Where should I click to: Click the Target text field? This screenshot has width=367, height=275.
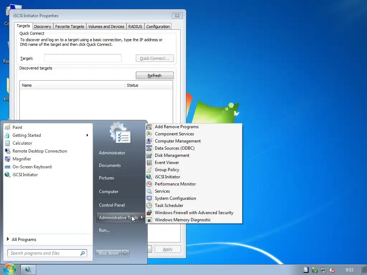coord(83,58)
